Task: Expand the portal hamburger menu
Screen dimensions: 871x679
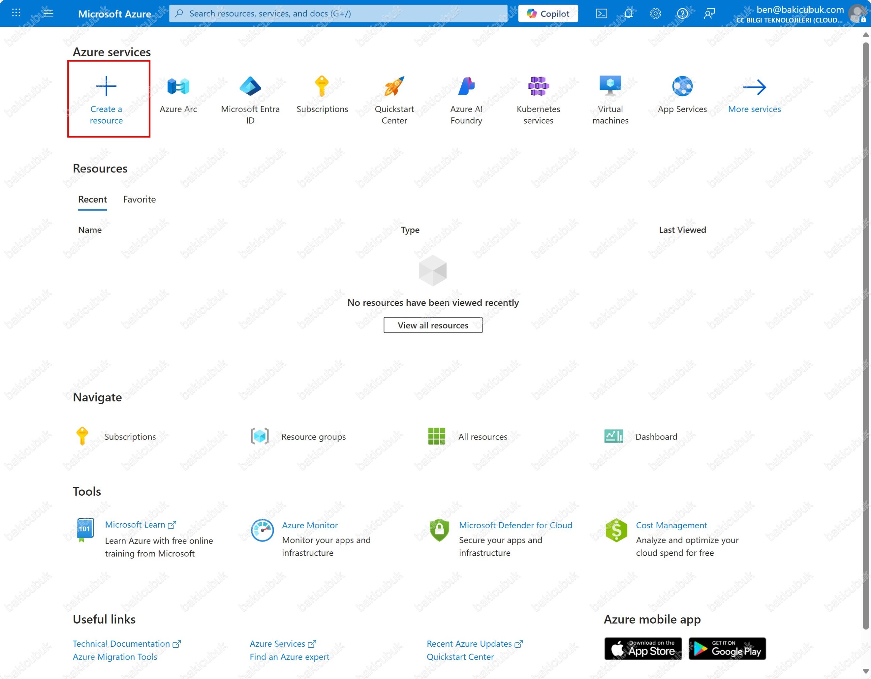Action: coord(48,14)
